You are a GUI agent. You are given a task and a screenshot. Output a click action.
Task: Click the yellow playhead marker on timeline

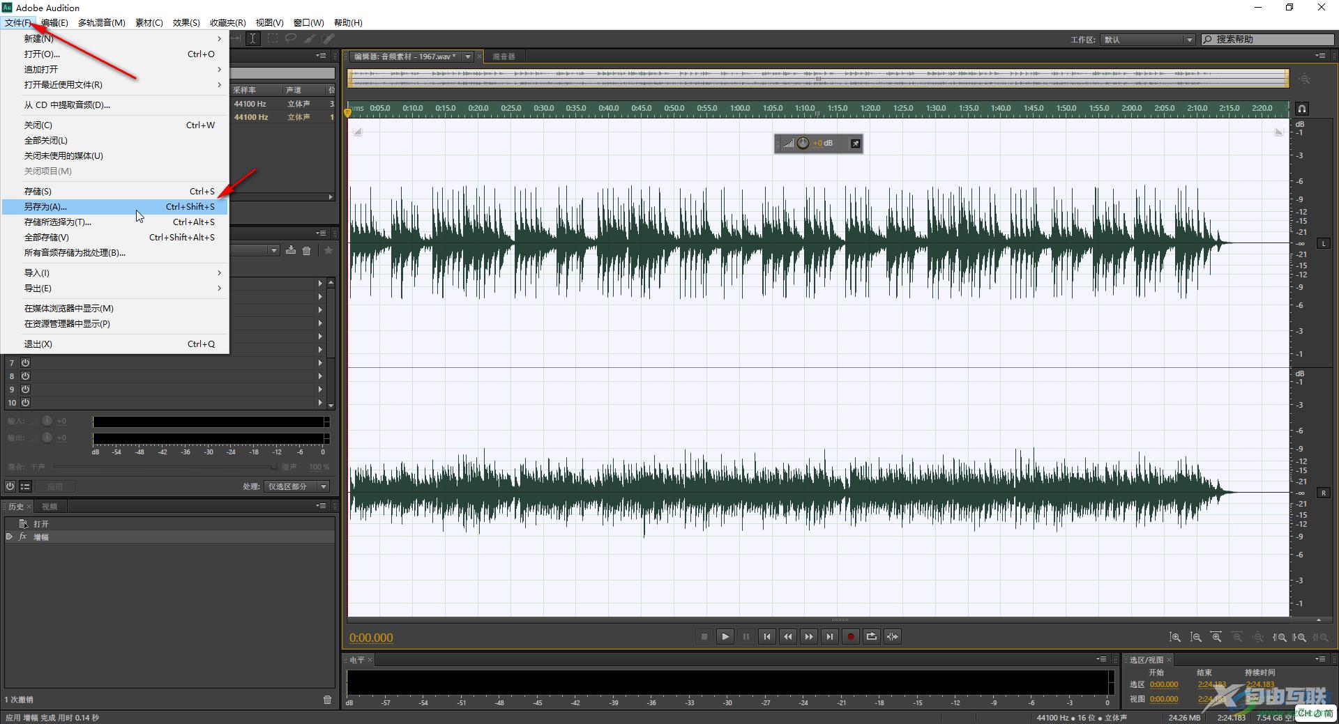point(347,111)
